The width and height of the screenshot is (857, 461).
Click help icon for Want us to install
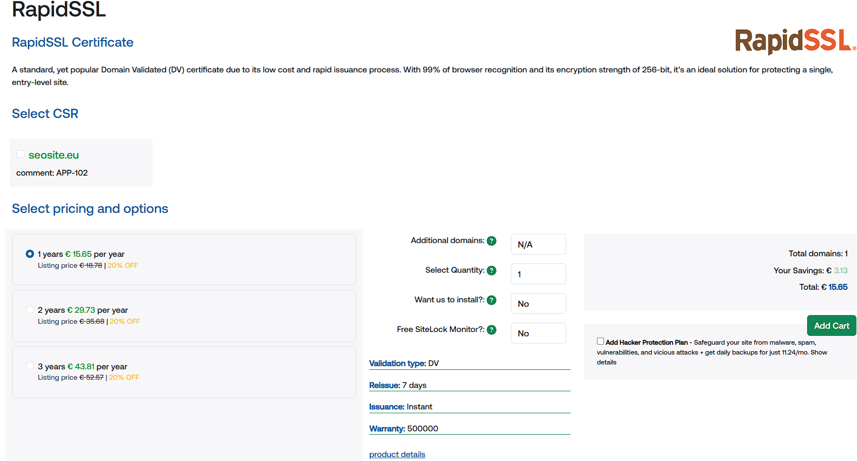pyautogui.click(x=492, y=300)
